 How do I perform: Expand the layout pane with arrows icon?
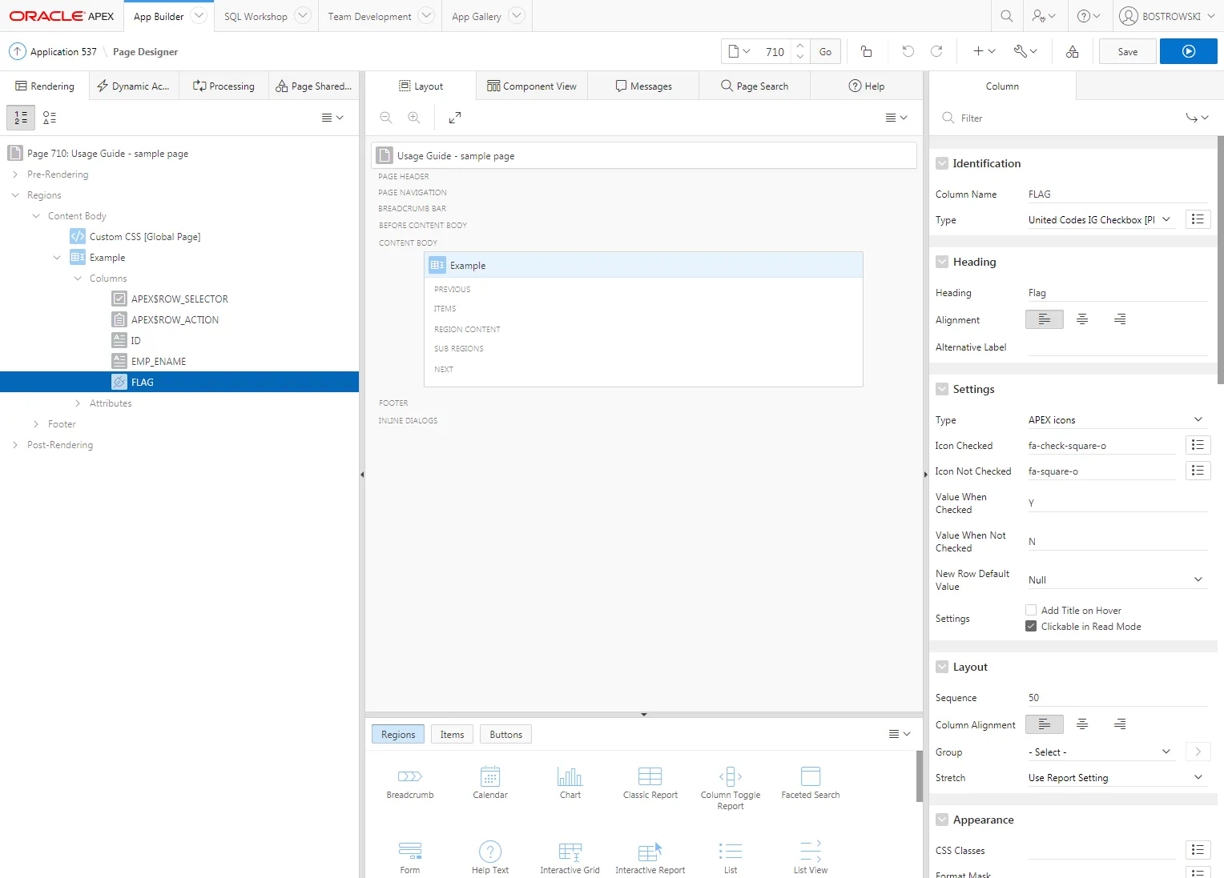[x=455, y=118]
